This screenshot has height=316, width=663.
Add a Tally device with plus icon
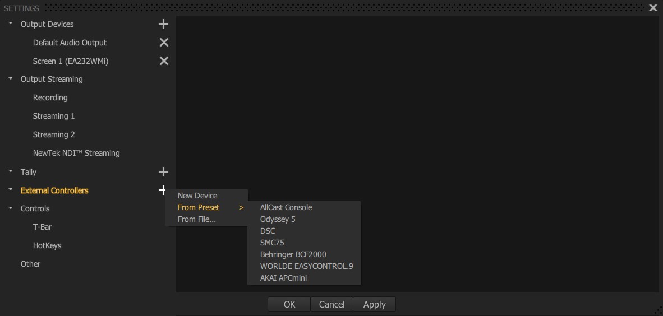pos(163,172)
